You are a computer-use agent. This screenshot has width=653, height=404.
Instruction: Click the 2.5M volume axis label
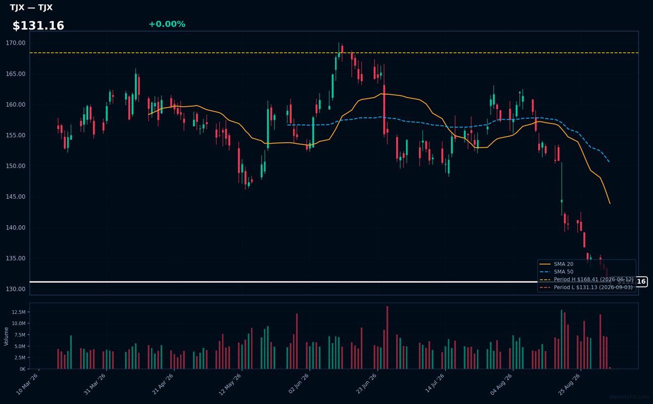[x=20, y=358]
